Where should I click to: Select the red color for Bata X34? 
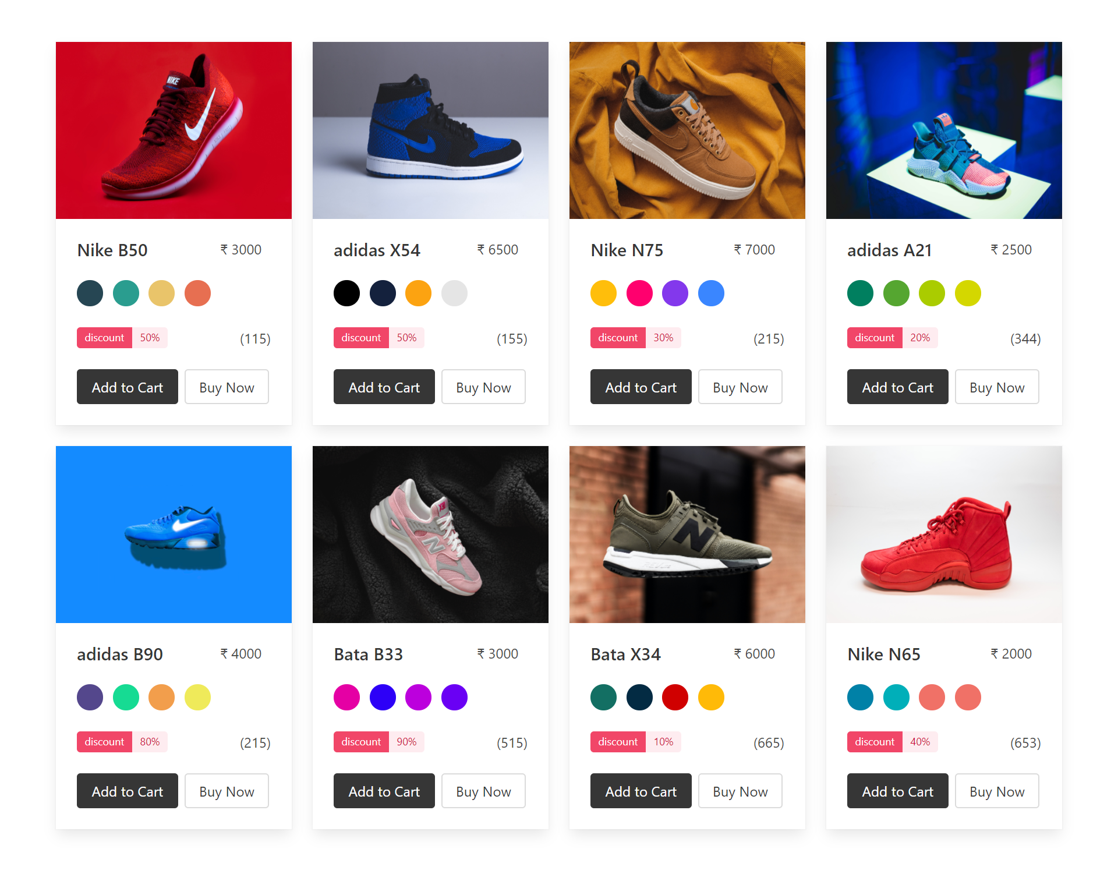click(x=675, y=697)
